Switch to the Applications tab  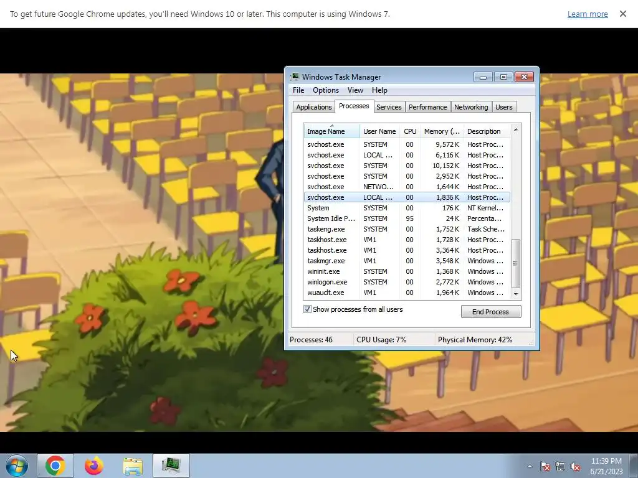pos(314,107)
